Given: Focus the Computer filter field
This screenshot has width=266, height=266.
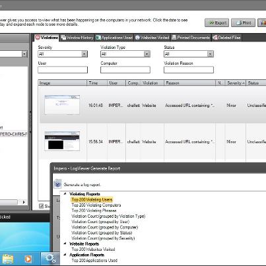Looking at the screenshot, I should click(125, 70).
